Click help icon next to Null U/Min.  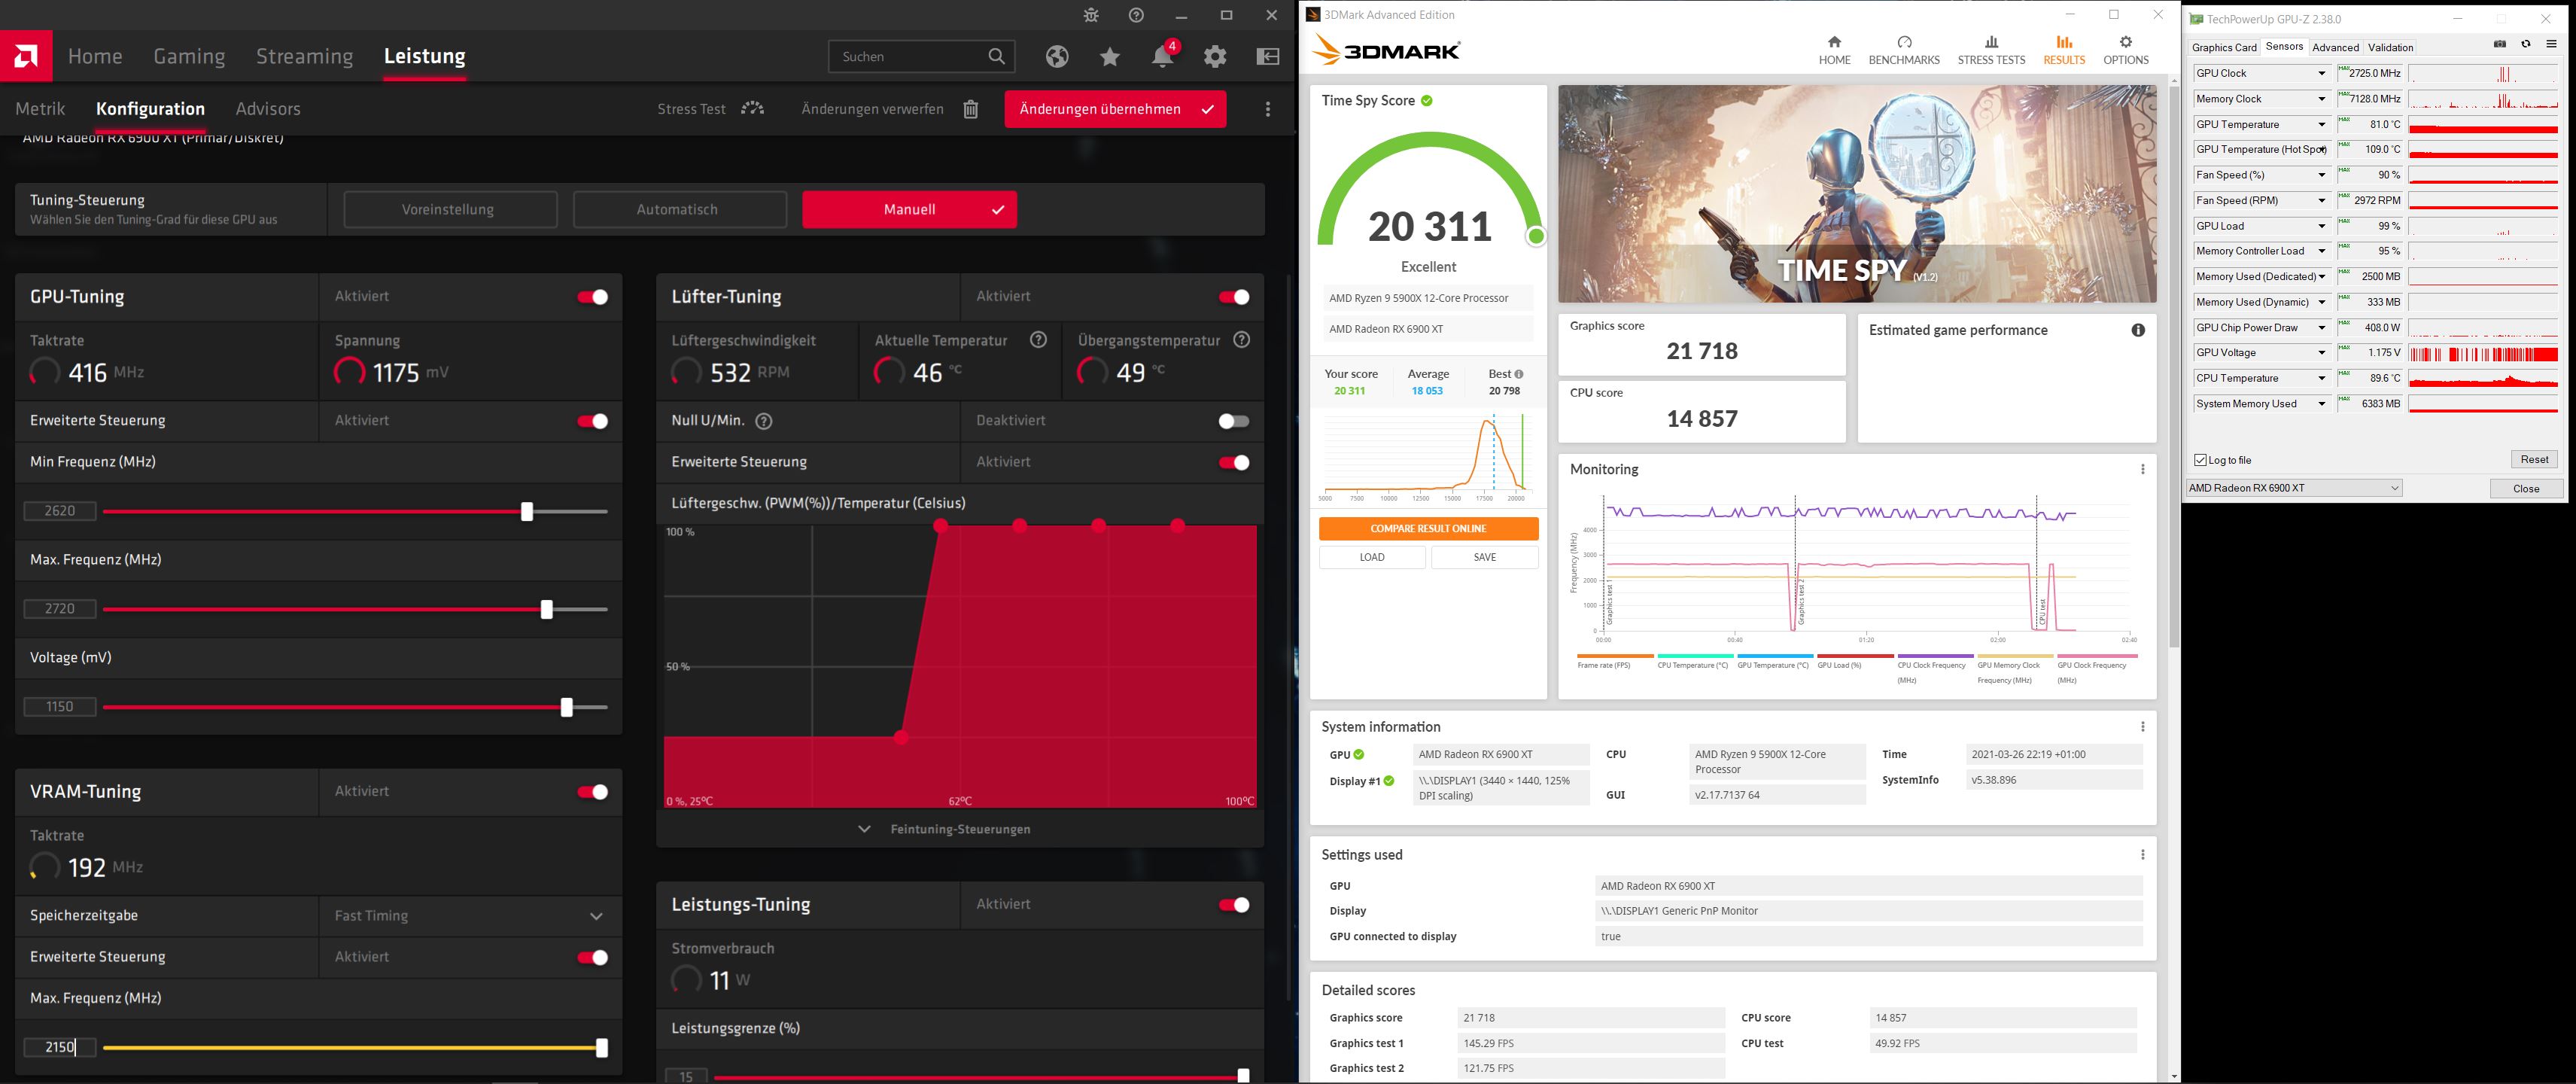tap(764, 421)
